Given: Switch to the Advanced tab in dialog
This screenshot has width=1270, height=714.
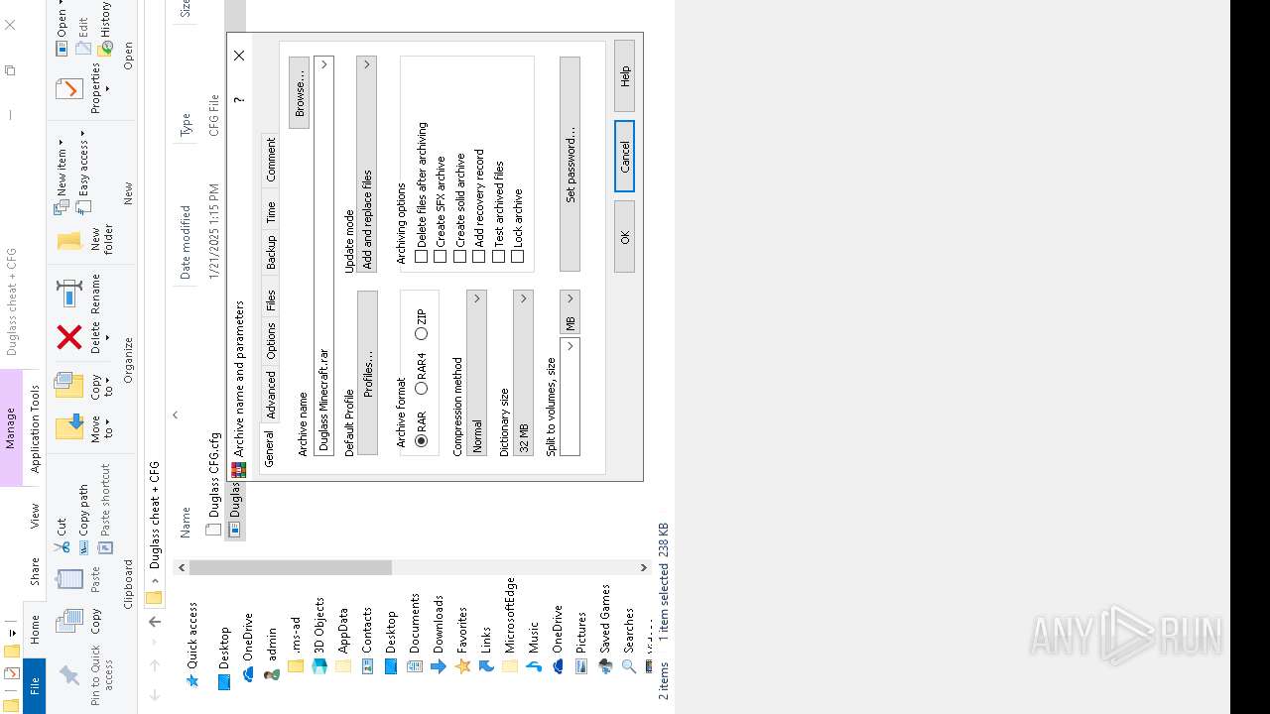Looking at the screenshot, I should [x=271, y=395].
